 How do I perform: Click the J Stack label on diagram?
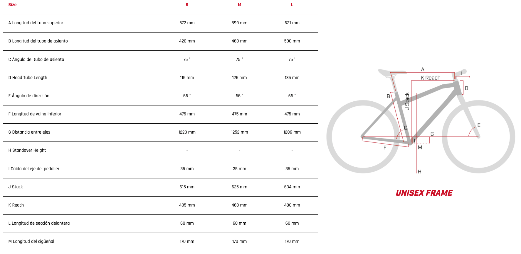(x=407, y=101)
